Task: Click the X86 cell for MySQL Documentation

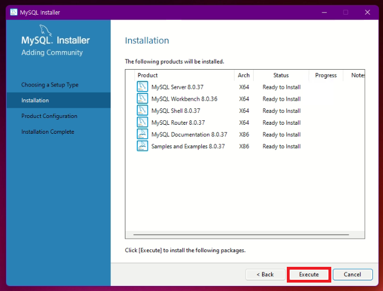Action: (x=244, y=134)
